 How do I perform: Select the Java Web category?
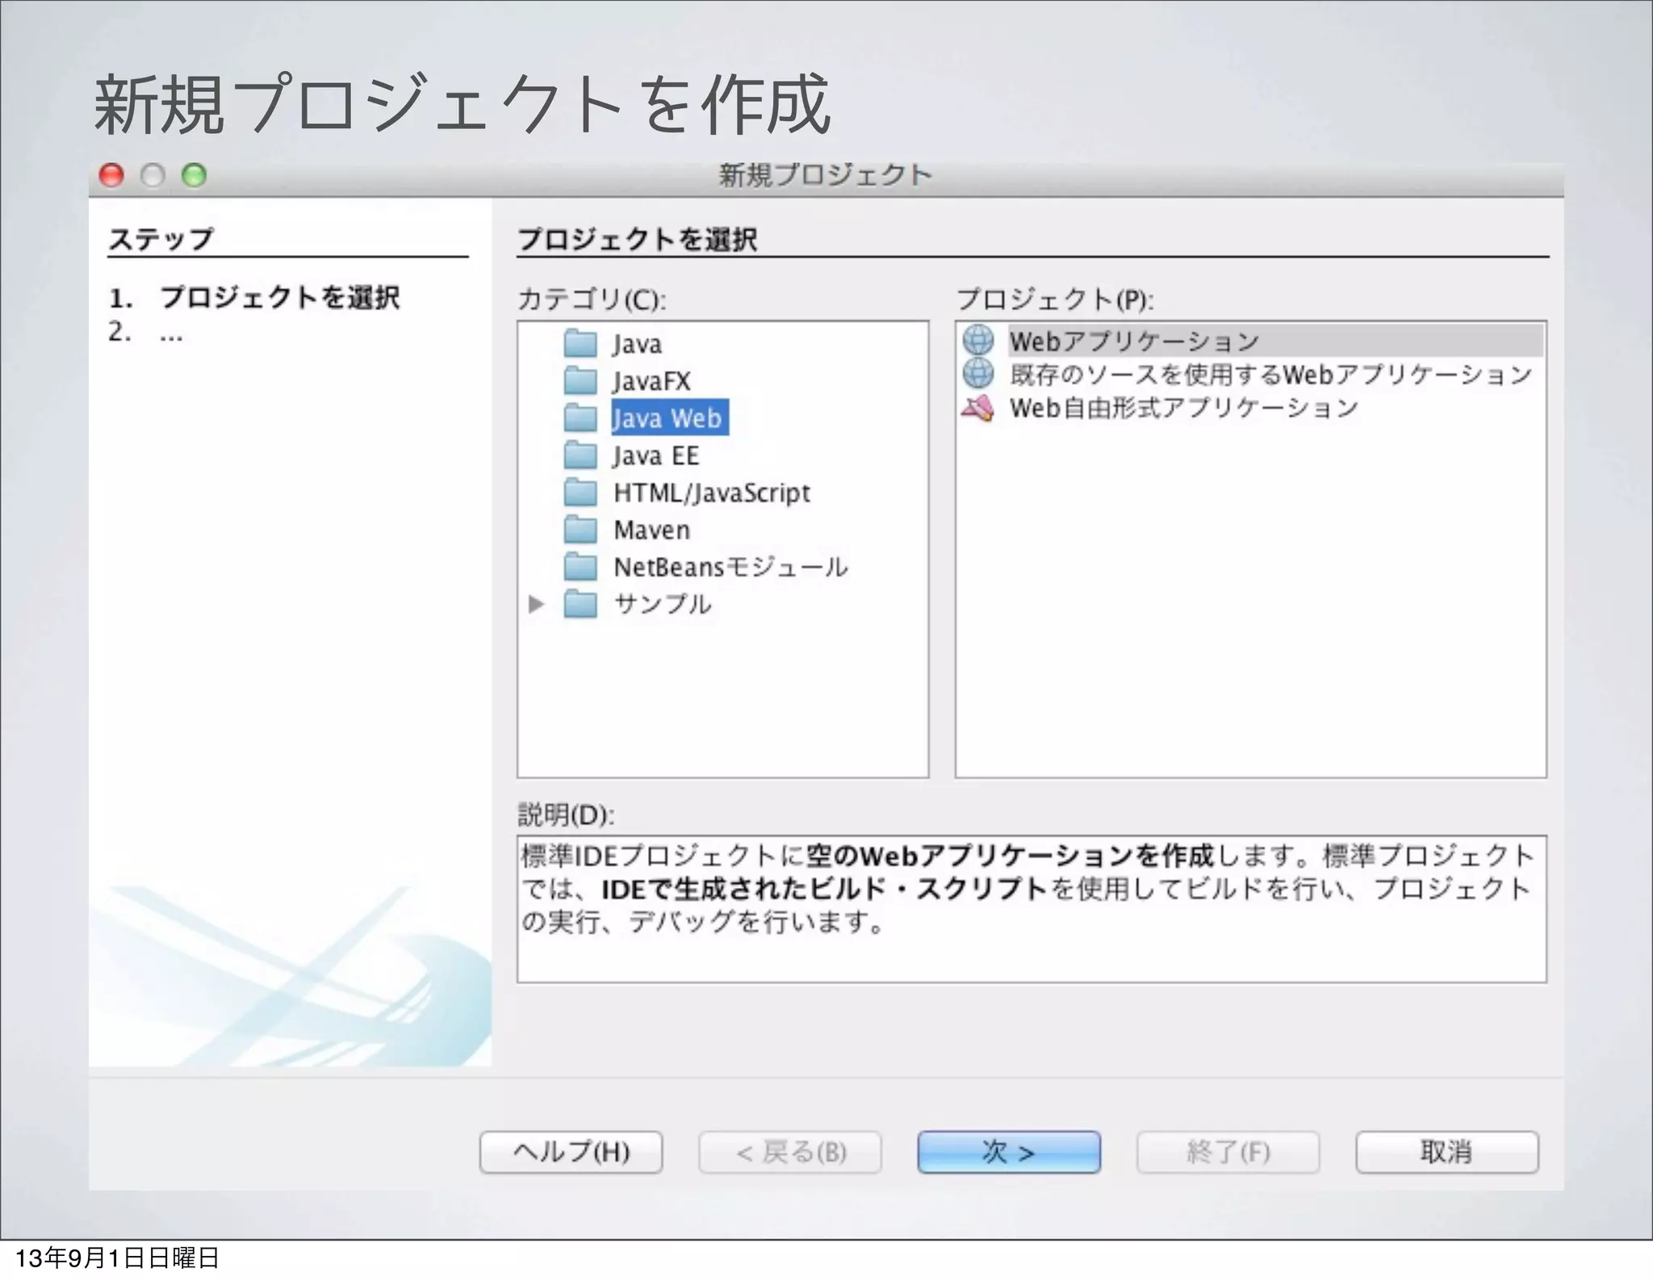click(x=669, y=418)
